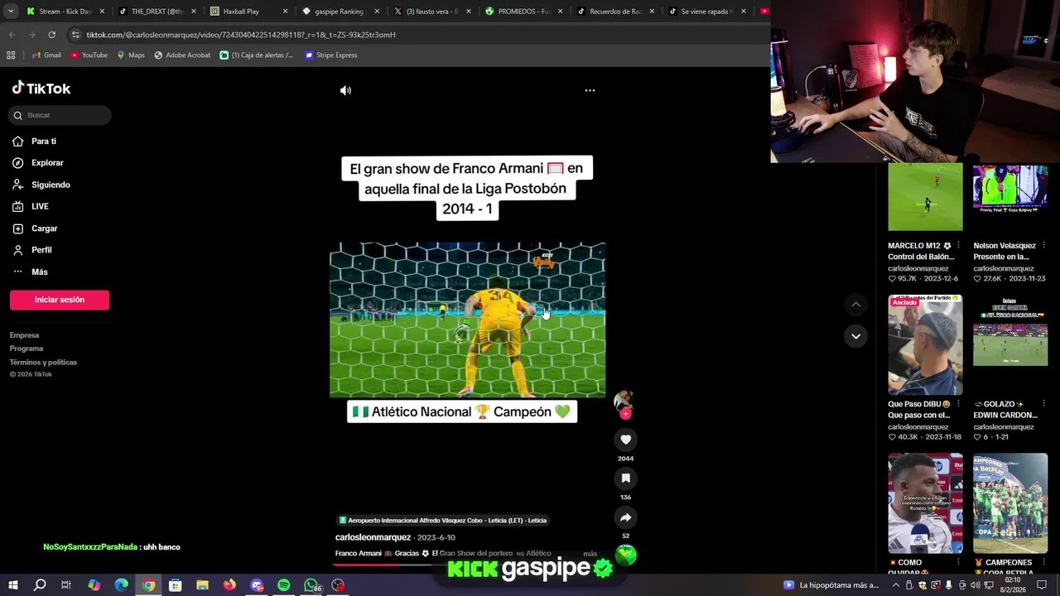Open options for MARCELO M12 video

958,246
